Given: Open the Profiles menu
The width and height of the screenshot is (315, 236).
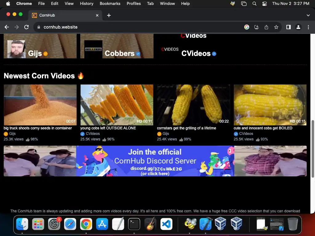Looking at the screenshot, I should point(134,4).
